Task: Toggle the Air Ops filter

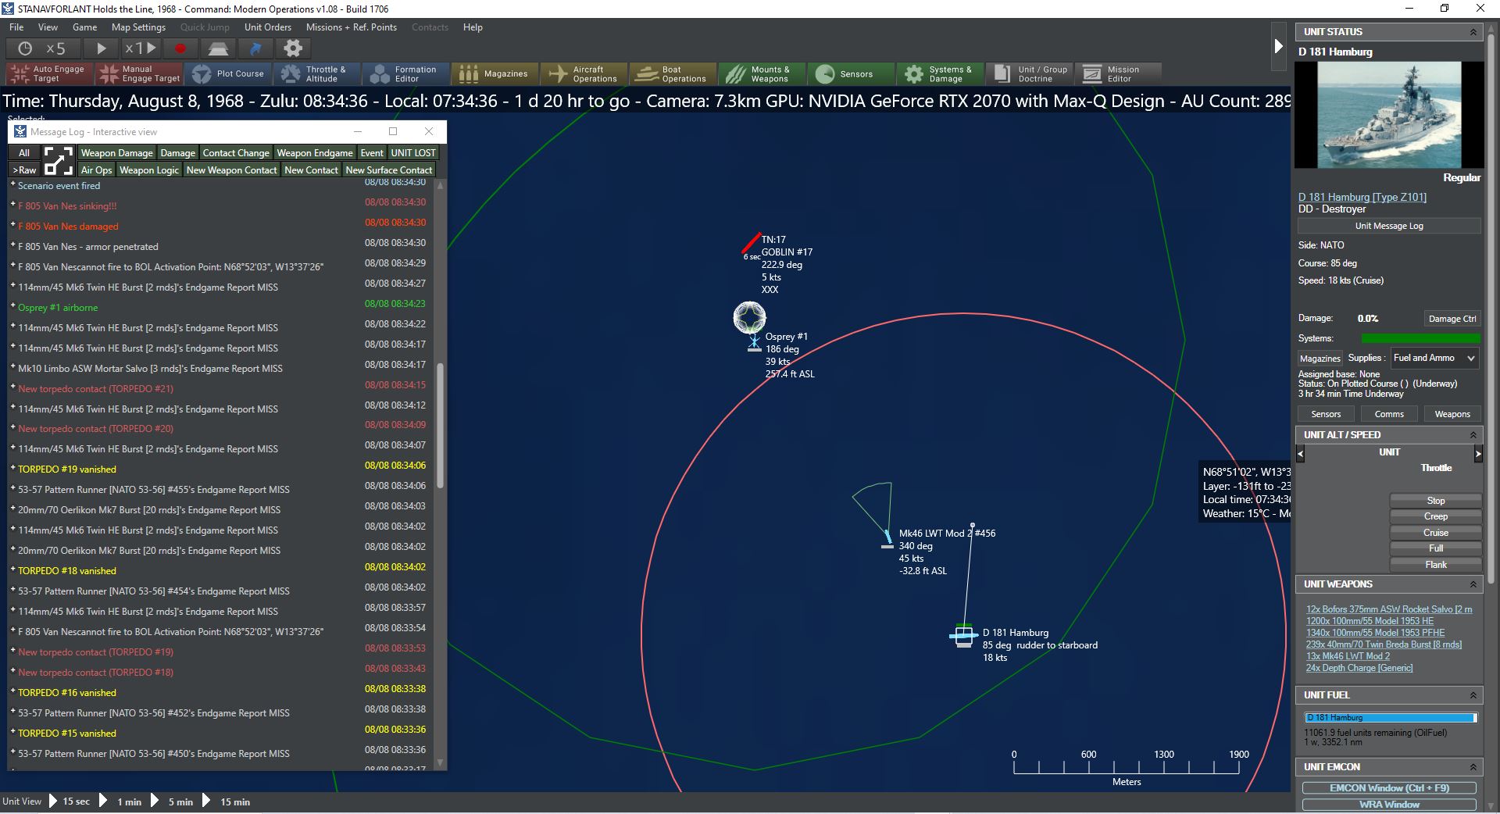Action: [x=97, y=170]
